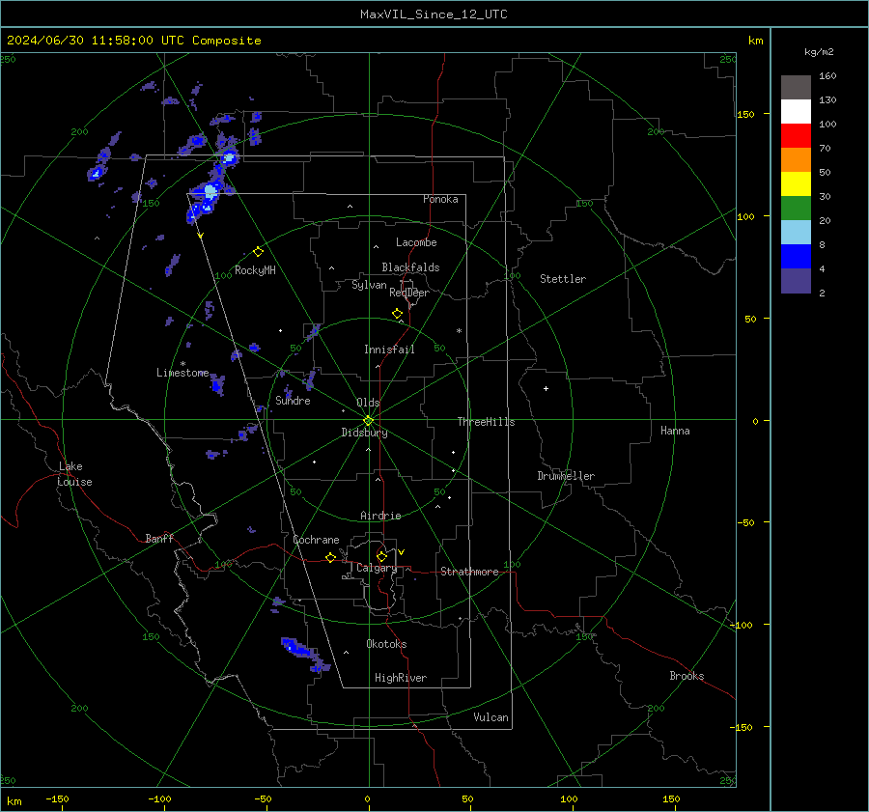The width and height of the screenshot is (869, 812).
Task: Select the timestamp 2024/06/30 11:58:00 UTC Composite
Action: [x=133, y=41]
